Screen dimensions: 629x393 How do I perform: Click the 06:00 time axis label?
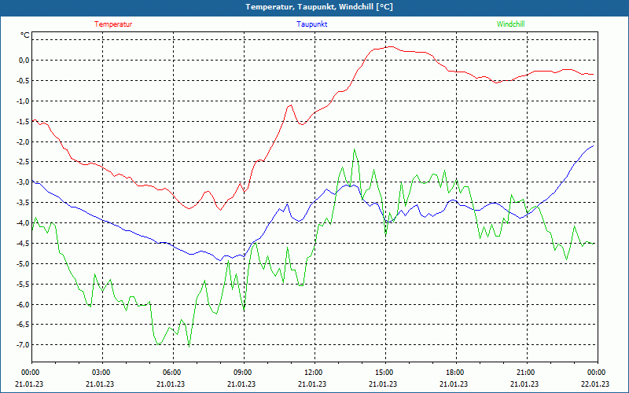[173, 373]
